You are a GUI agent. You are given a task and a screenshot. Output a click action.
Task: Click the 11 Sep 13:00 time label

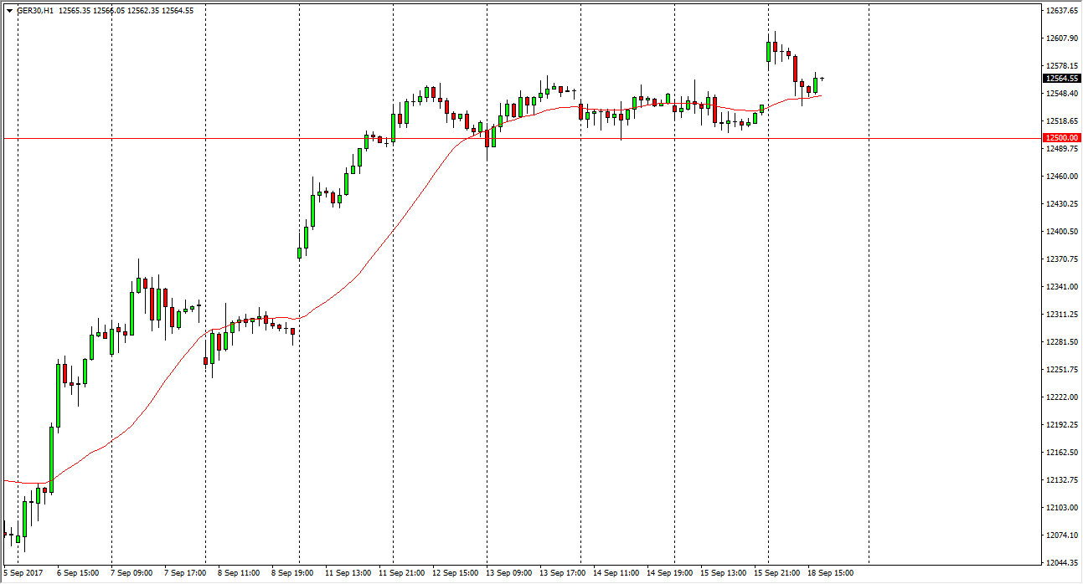(x=348, y=573)
